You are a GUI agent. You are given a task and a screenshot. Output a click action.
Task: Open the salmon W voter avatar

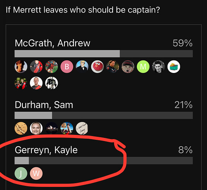click(x=36, y=173)
